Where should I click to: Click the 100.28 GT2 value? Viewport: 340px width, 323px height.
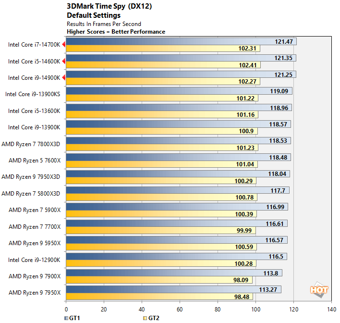coord(244,263)
